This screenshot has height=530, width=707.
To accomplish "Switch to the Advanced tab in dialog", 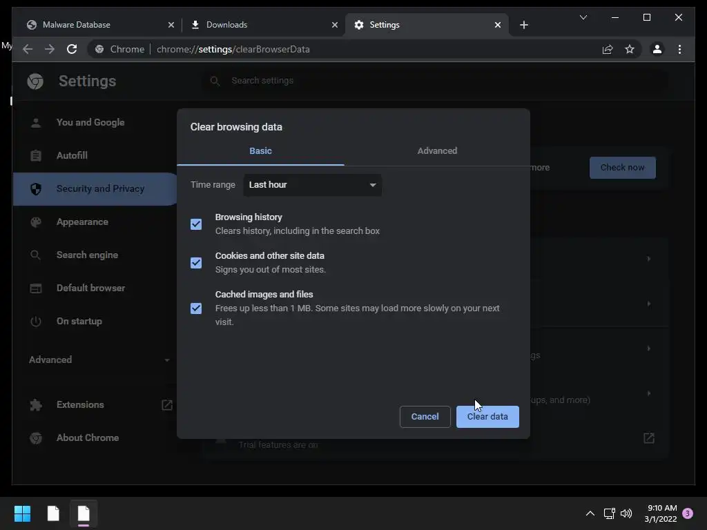I will click(x=437, y=151).
